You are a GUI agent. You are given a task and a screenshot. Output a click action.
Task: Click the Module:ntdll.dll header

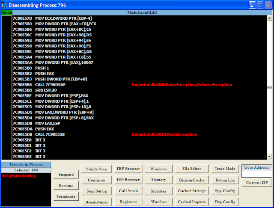pyautogui.click(x=142, y=12)
